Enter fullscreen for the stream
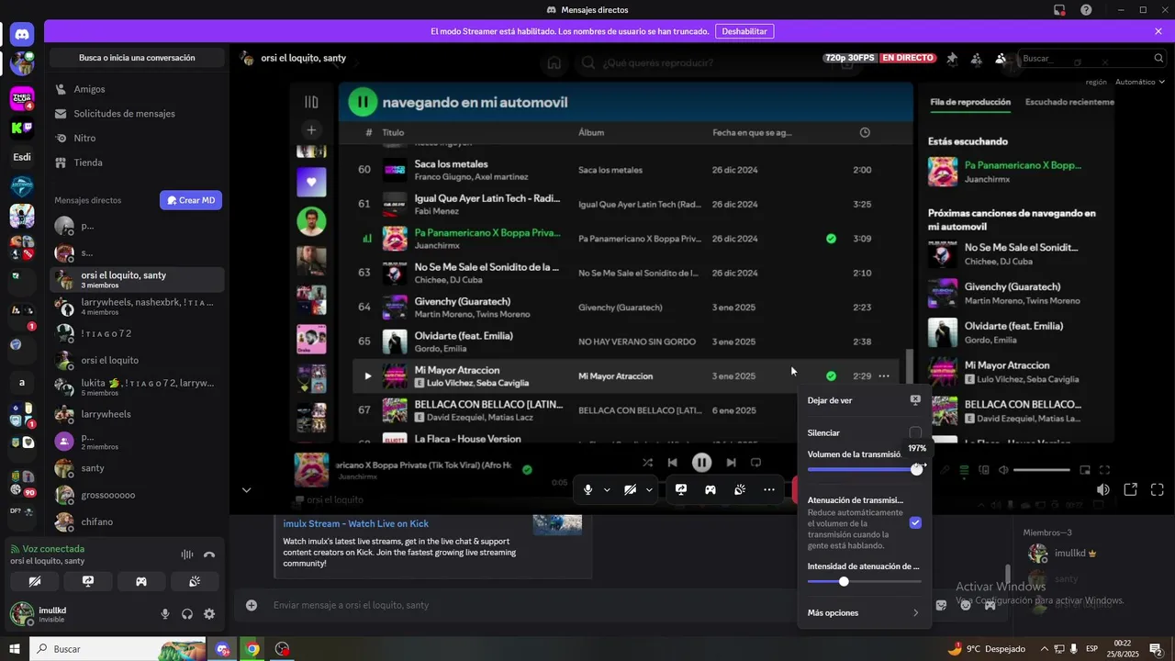1175x661 pixels. (1158, 490)
